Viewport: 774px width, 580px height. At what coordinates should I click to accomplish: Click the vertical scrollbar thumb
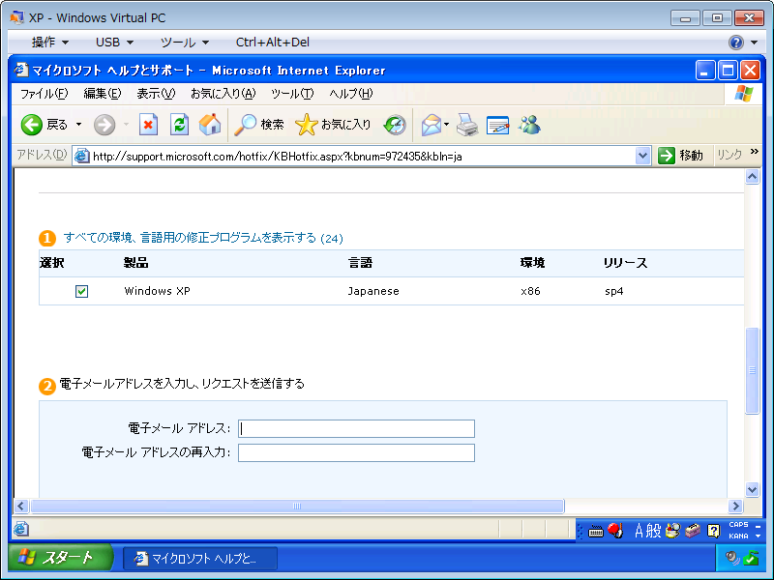click(x=752, y=370)
